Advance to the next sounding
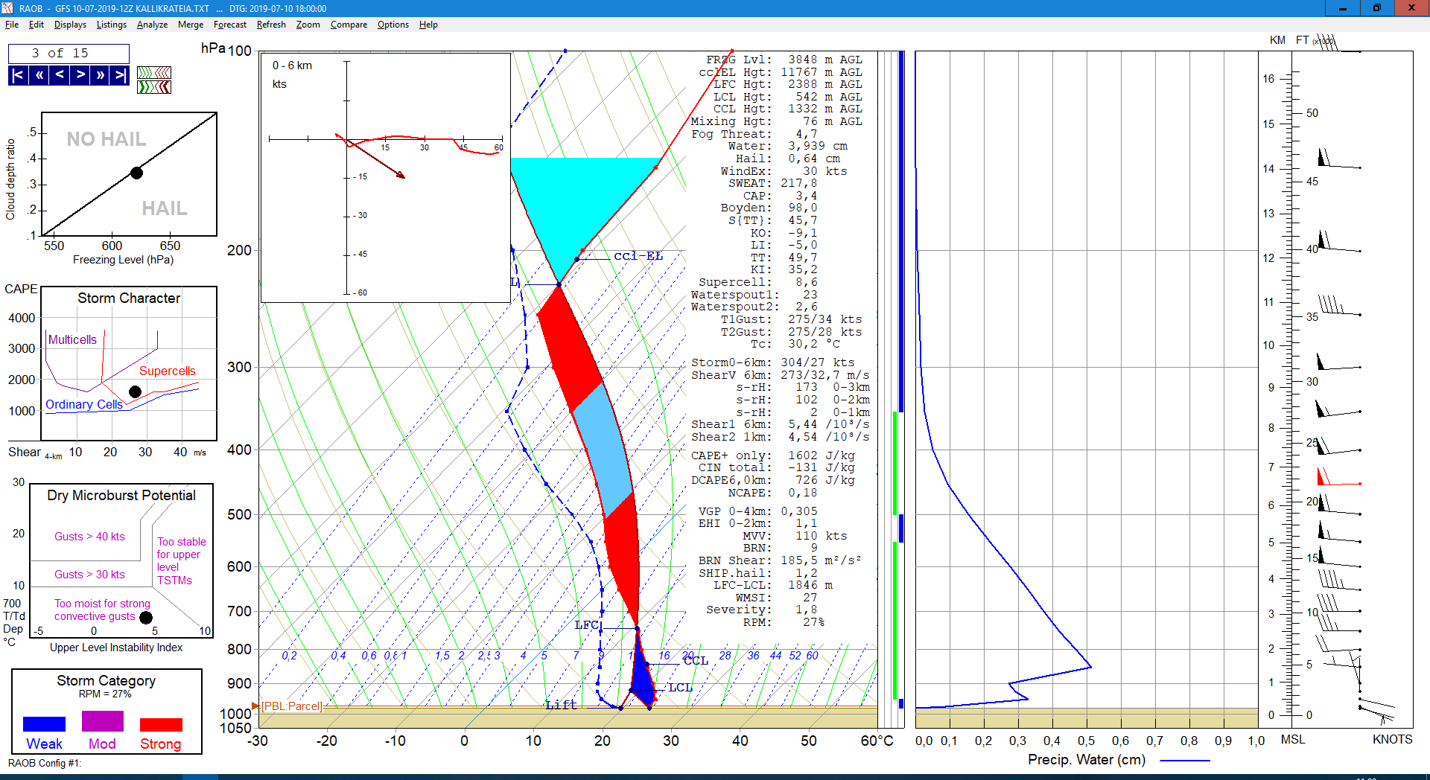The width and height of the screenshot is (1430, 780). pyautogui.click(x=80, y=75)
